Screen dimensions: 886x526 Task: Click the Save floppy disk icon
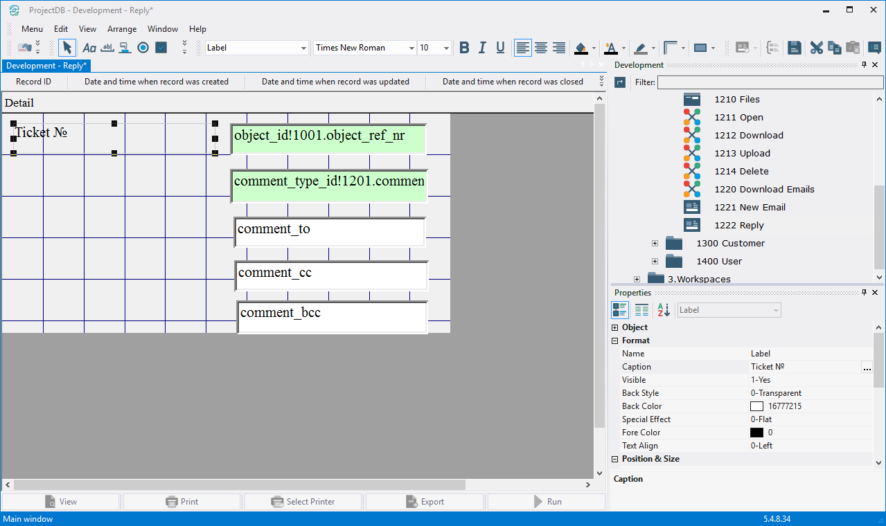(x=795, y=48)
